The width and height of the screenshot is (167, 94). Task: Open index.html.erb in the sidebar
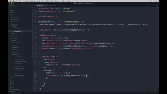coord(19,66)
